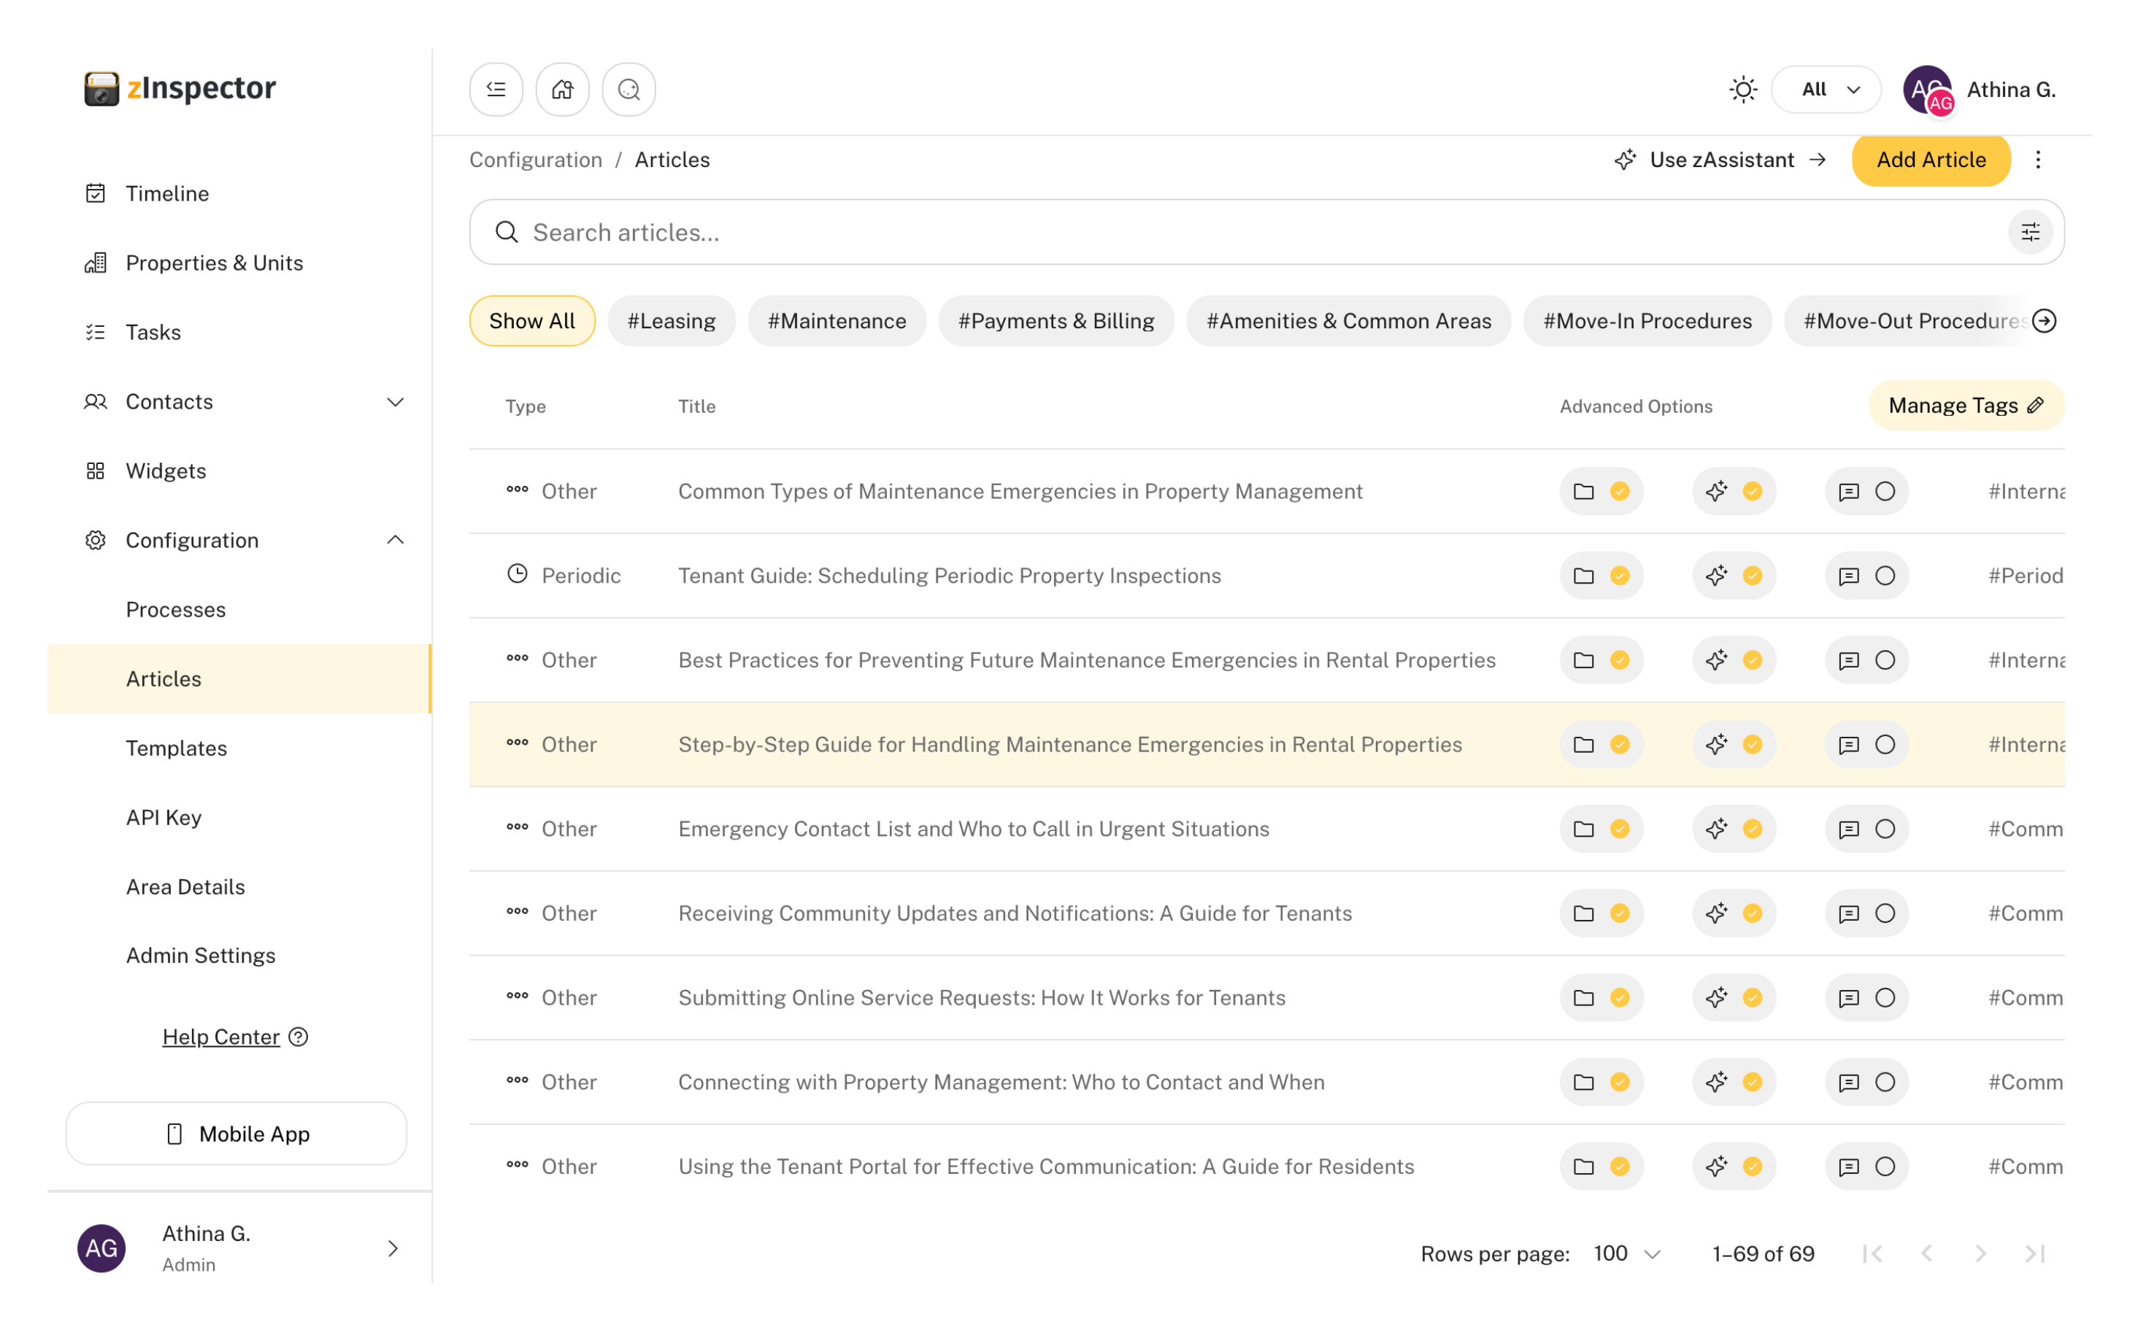The image size is (2146, 1338).
Task: Toggle comment option for Best Practices for Preventing article
Action: click(x=1868, y=661)
